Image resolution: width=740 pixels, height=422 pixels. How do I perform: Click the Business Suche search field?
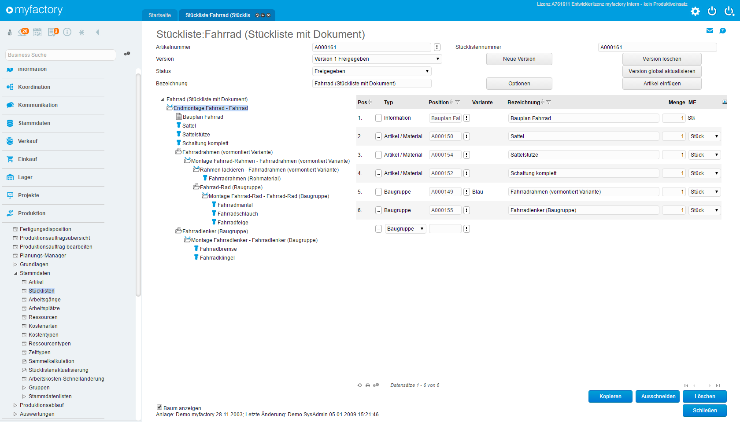click(x=61, y=55)
